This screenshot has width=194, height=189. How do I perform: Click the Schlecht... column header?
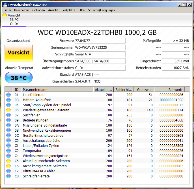[124, 90]
